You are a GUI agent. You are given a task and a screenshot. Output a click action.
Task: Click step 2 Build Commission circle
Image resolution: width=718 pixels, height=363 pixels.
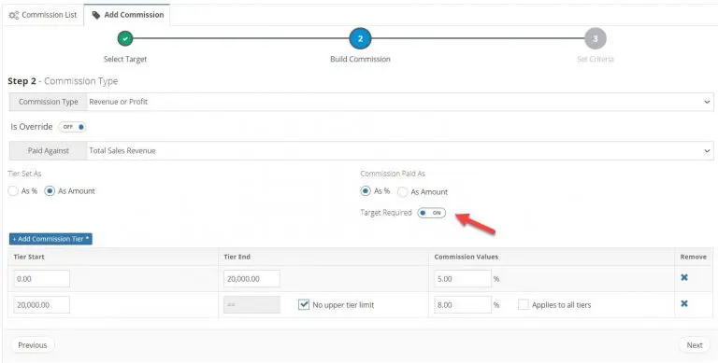360,38
